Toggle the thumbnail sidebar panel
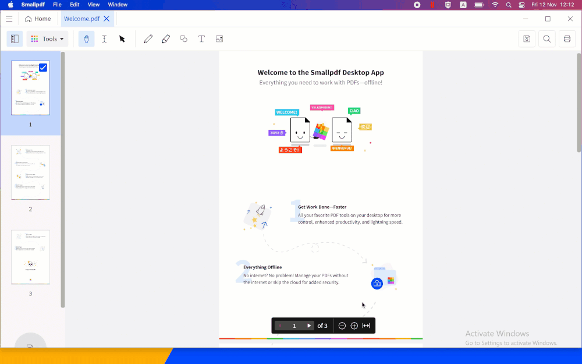The width and height of the screenshot is (582, 364). click(x=15, y=38)
